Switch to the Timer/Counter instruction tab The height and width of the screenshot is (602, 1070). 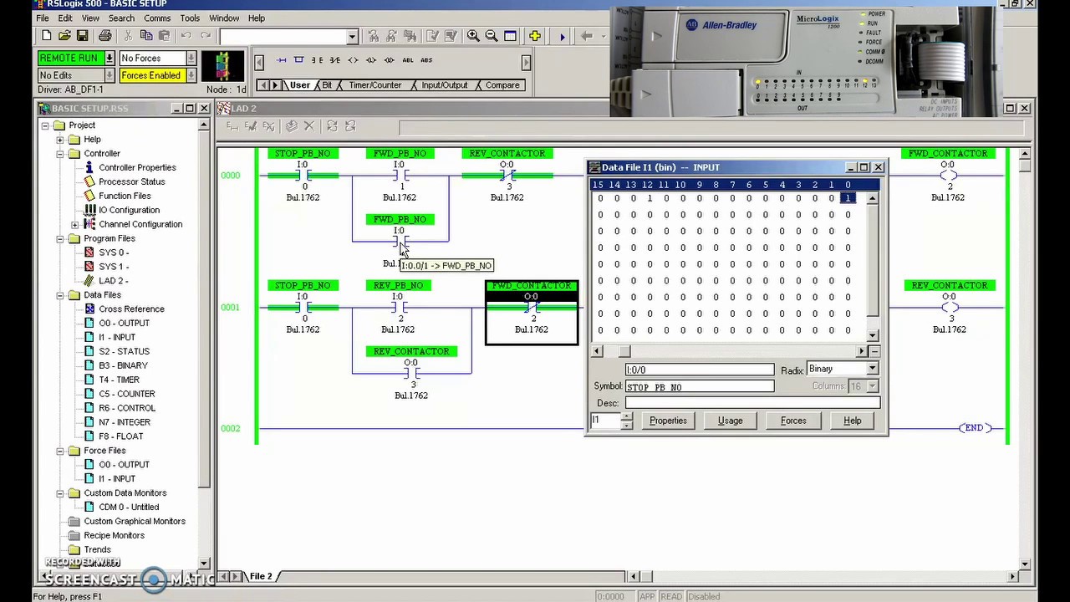(x=374, y=85)
